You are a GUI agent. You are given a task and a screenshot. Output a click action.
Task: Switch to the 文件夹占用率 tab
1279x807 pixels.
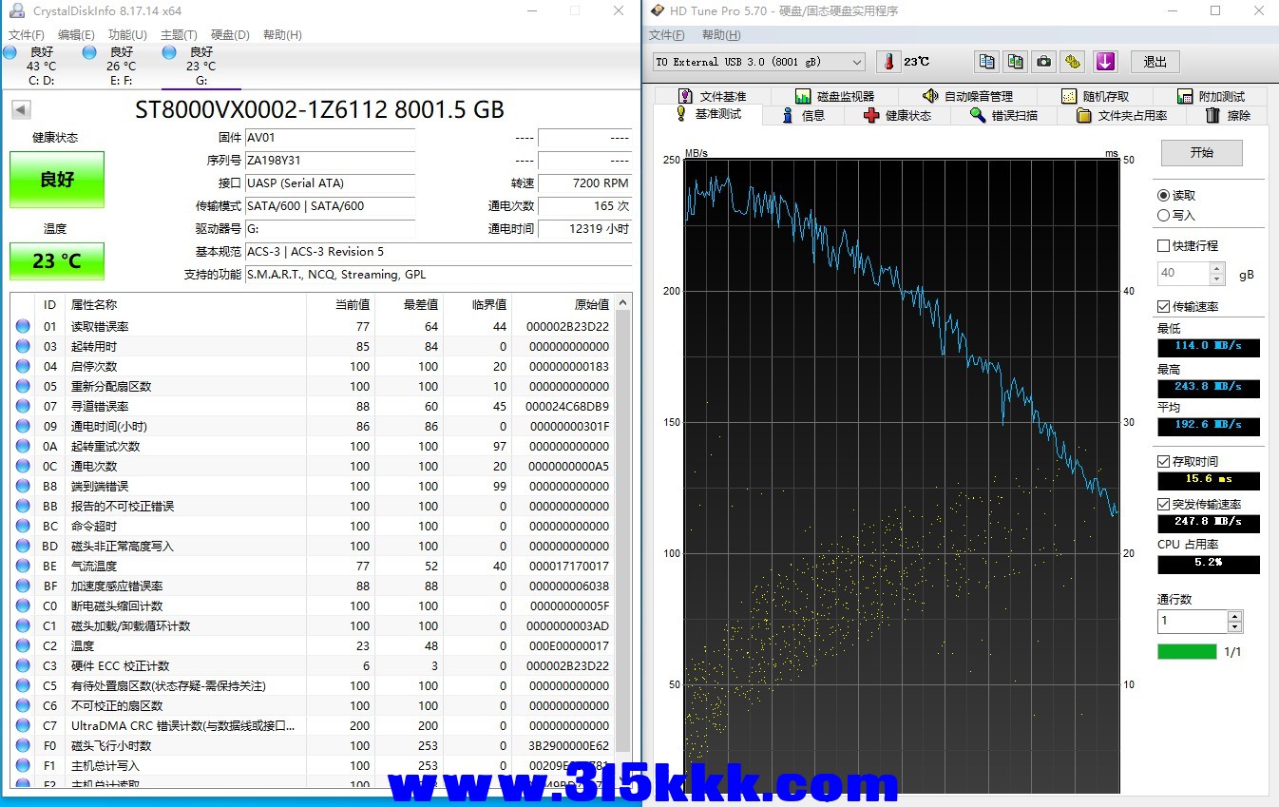click(x=1121, y=115)
